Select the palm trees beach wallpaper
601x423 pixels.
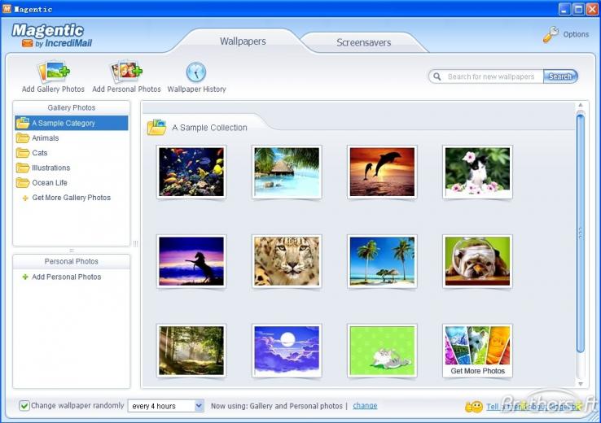click(x=382, y=261)
